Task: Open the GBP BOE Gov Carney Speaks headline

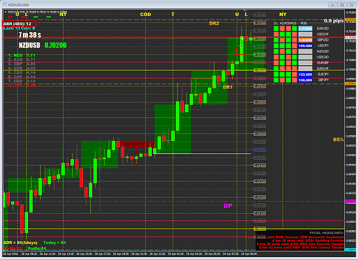Action: tap(301, 247)
